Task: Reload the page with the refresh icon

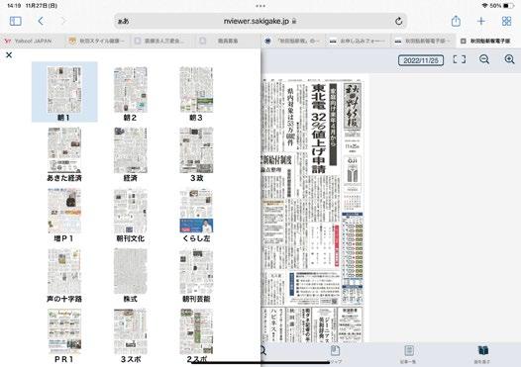Action: pyautogui.click(x=399, y=22)
